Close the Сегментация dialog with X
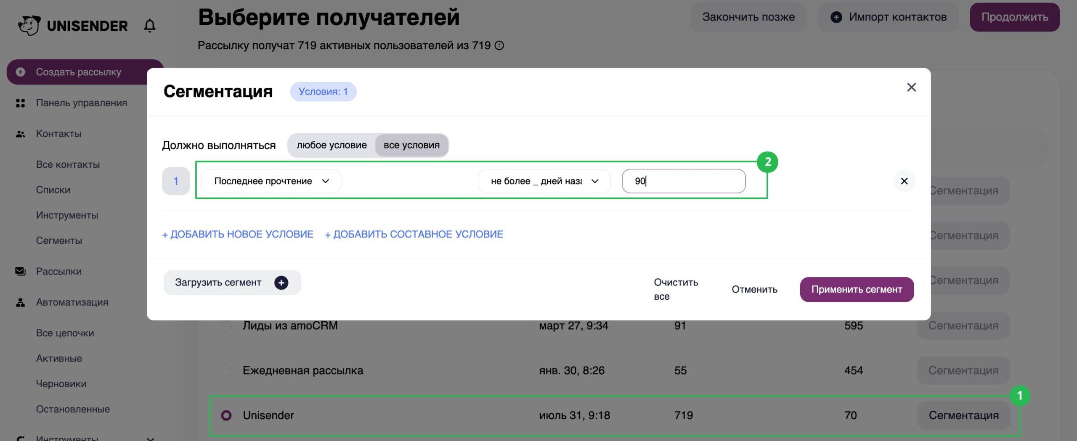This screenshot has height=441, width=1077. (911, 87)
